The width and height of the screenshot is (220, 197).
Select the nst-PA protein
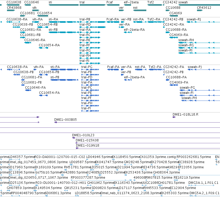point(140,70)
